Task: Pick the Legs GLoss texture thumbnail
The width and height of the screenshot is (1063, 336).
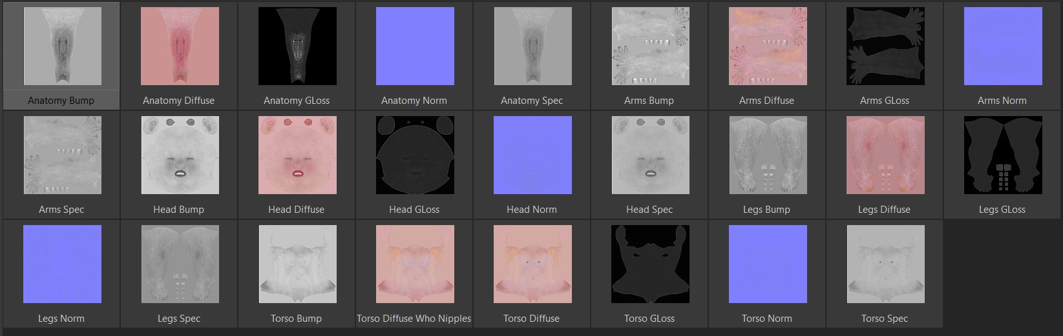Action: (1003, 155)
